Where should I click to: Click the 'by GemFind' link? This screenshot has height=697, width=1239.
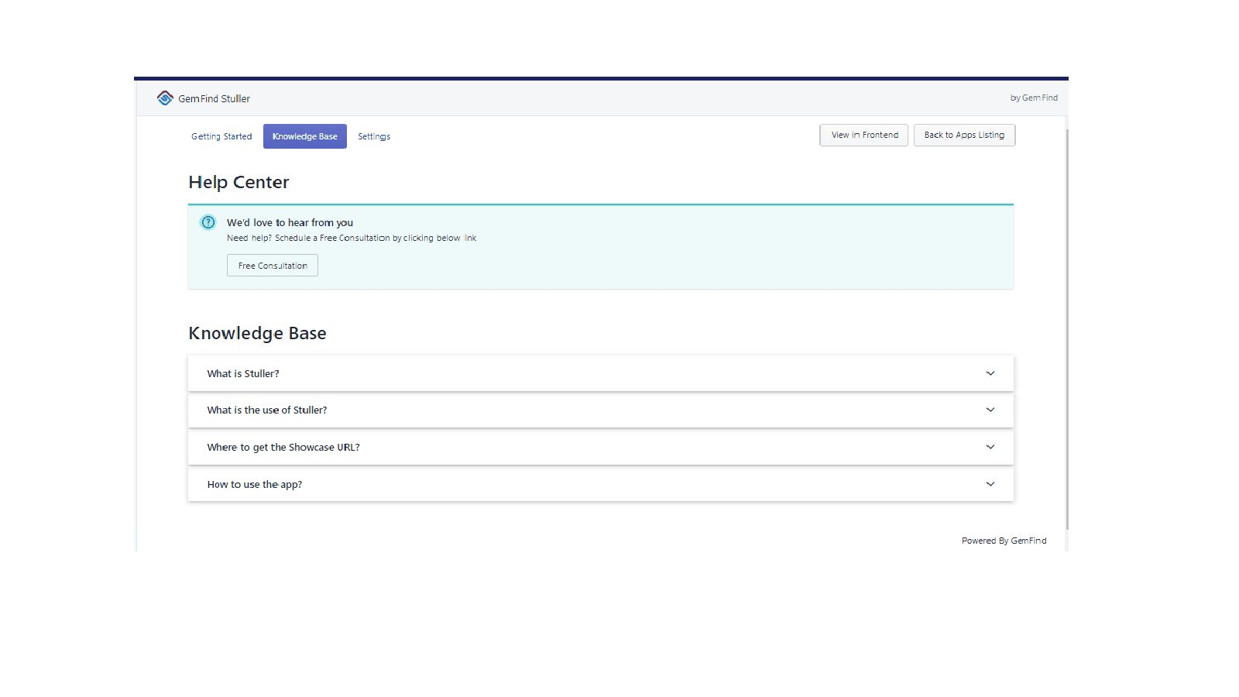coord(1033,98)
